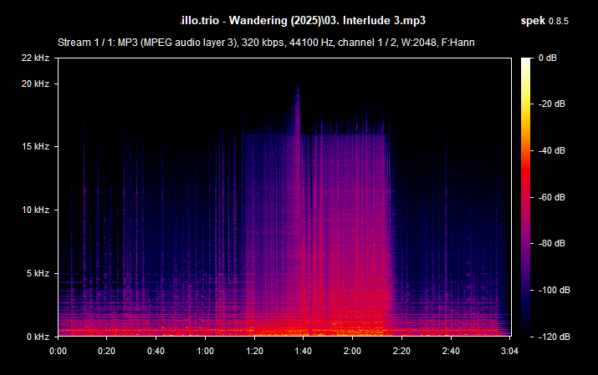
Task: Click the -40 dB legend label
Action: [551, 151]
